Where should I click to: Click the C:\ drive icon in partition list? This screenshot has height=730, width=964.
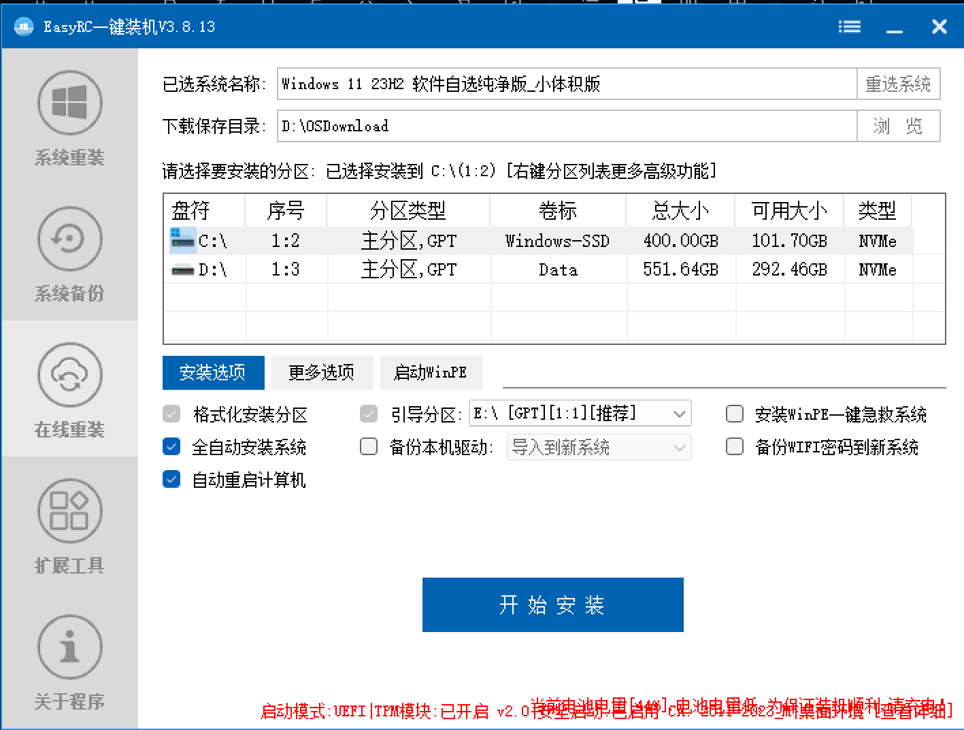[x=182, y=239]
